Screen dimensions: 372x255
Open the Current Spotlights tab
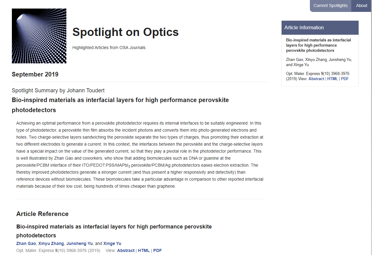coord(330,5)
